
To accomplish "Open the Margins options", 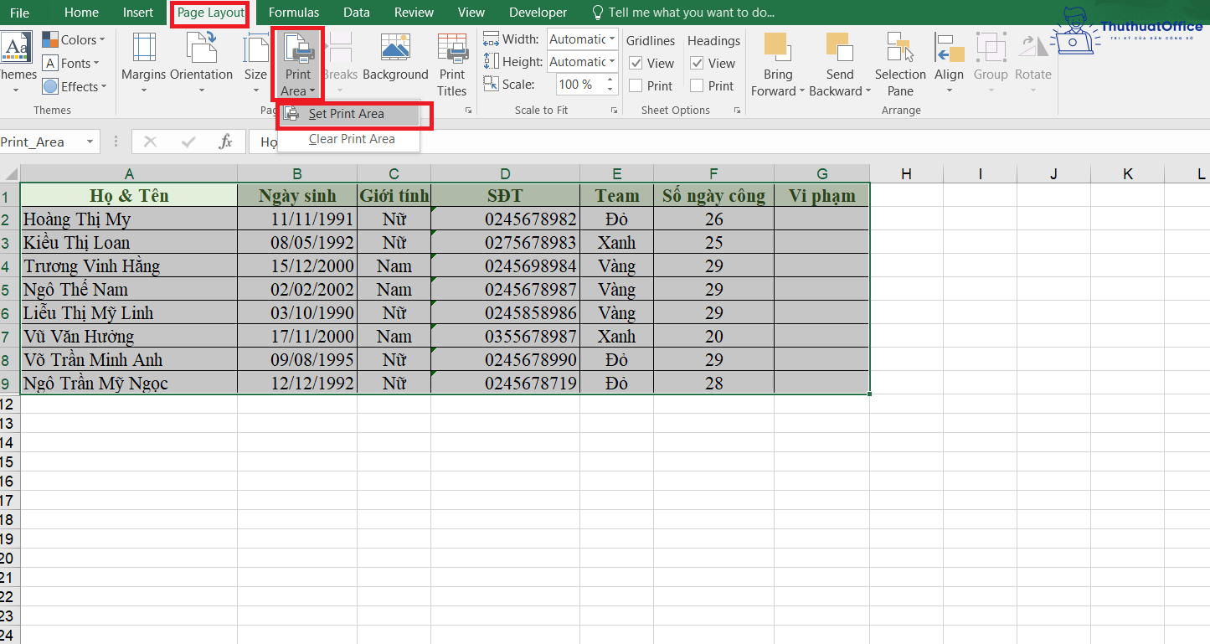I will coord(142,63).
